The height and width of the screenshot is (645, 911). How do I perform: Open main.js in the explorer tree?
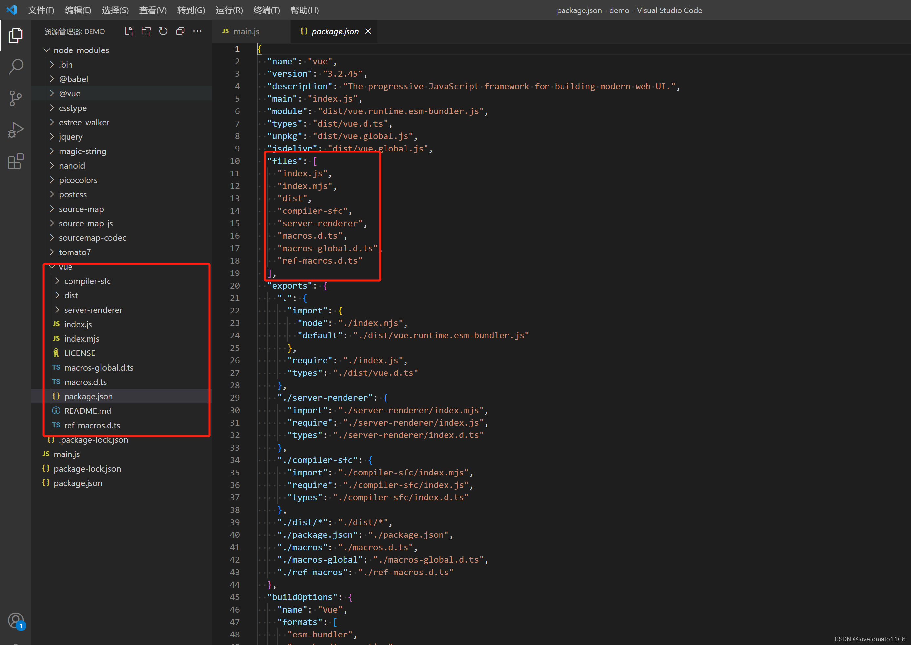click(122, 454)
